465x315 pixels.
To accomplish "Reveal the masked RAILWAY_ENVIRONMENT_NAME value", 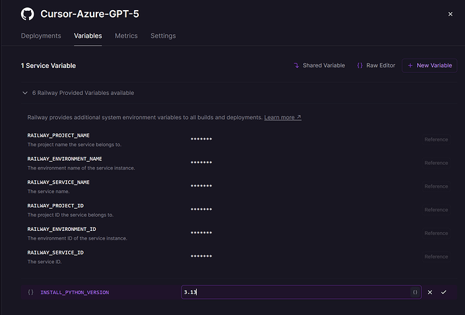I will pyautogui.click(x=201, y=163).
